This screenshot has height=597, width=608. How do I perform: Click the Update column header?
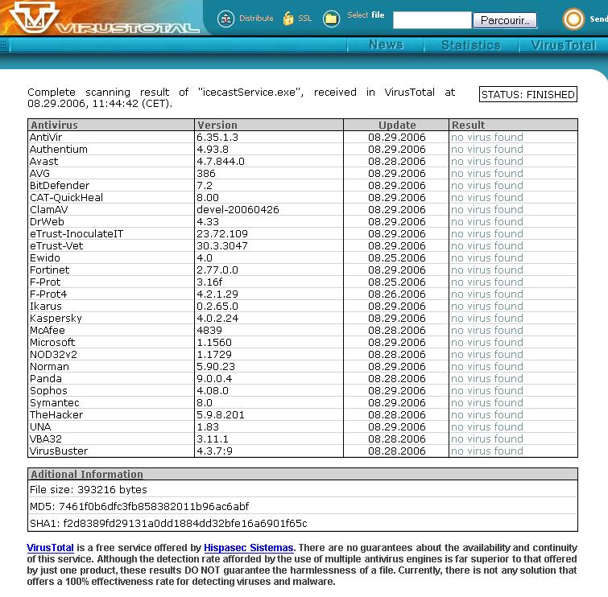[396, 125]
